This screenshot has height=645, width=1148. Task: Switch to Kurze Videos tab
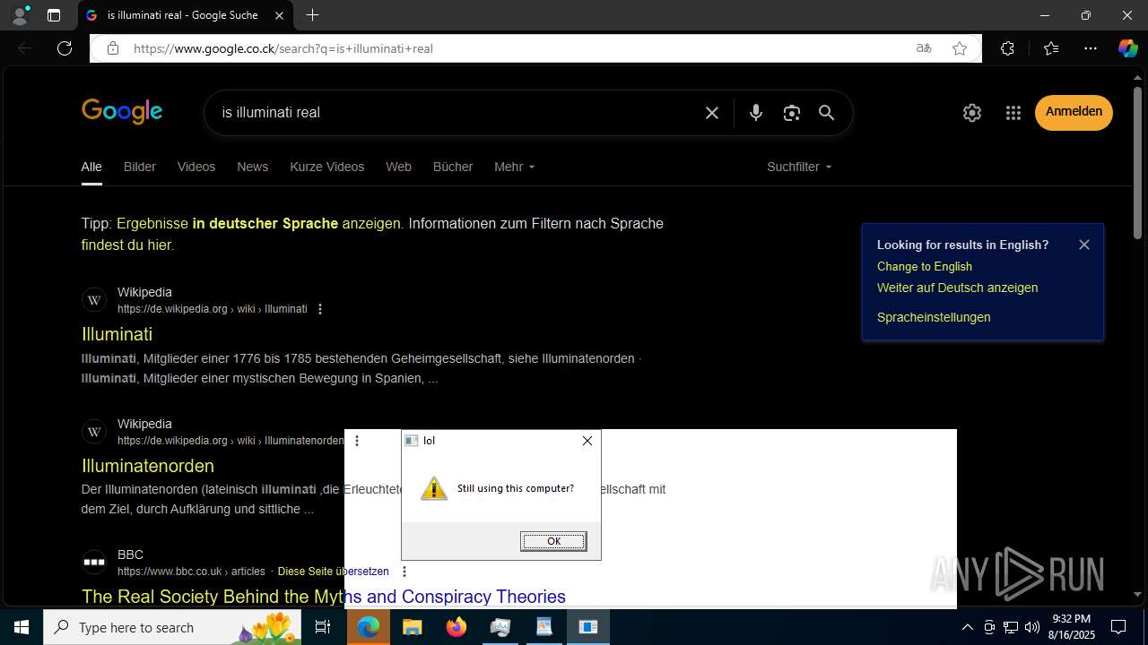coord(327,167)
